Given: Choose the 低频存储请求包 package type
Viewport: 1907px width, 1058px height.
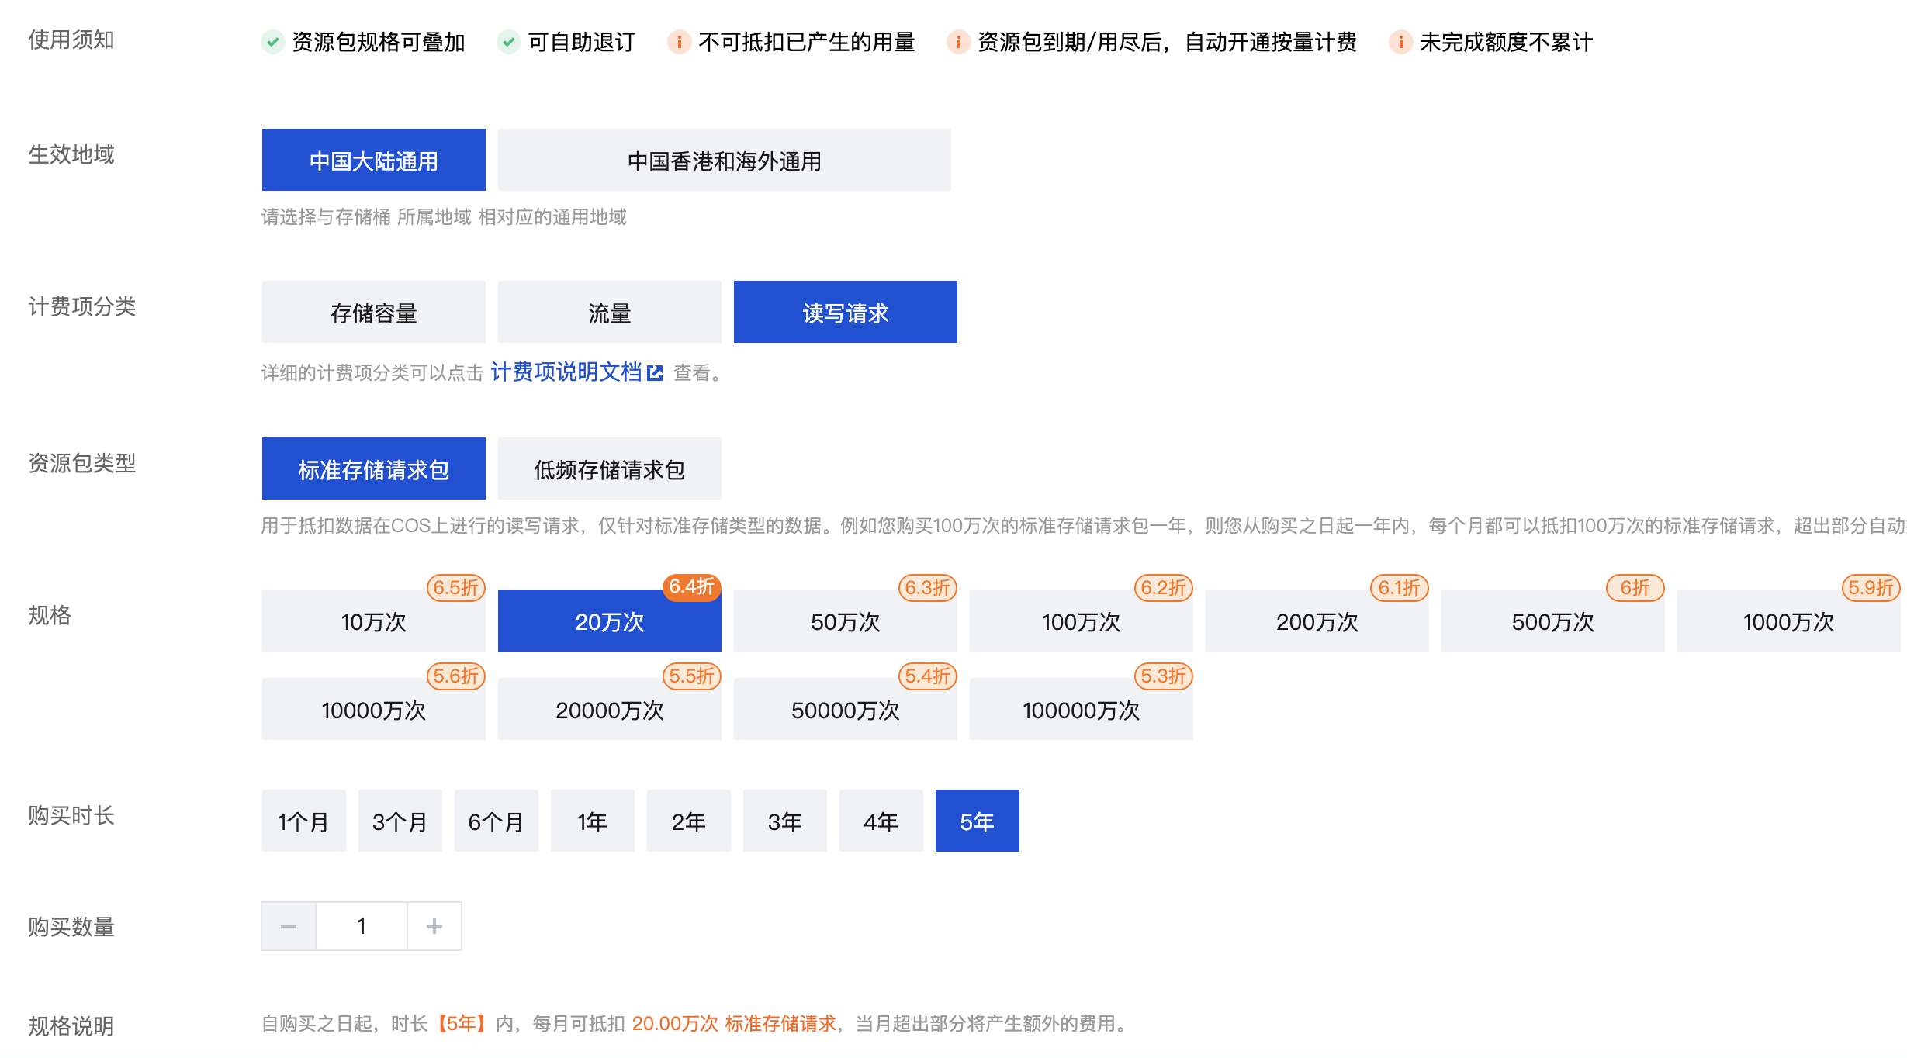Looking at the screenshot, I should point(609,469).
